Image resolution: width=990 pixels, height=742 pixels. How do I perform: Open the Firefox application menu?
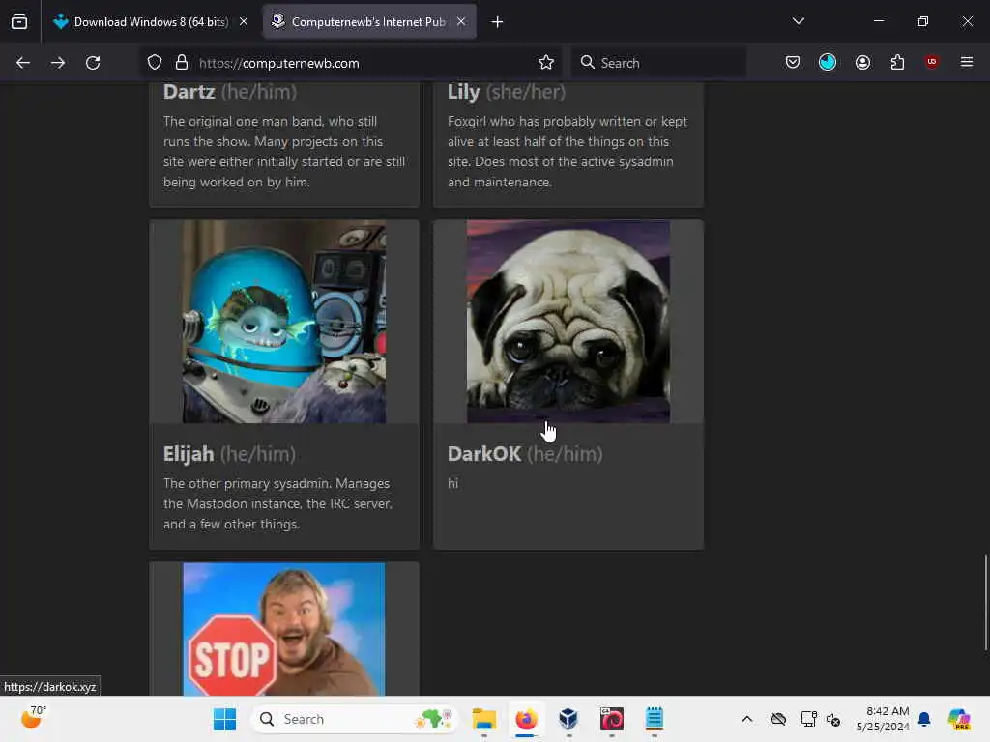[x=967, y=63]
